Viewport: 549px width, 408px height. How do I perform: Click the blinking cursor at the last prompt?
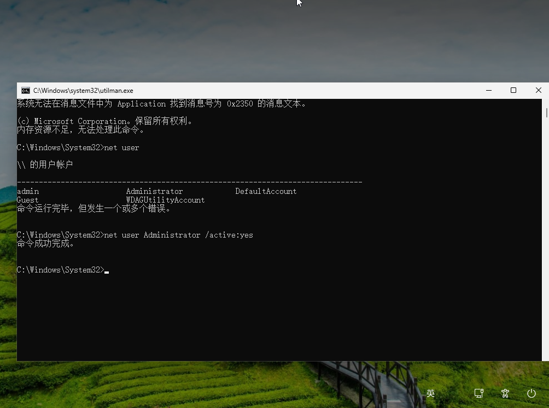(107, 271)
